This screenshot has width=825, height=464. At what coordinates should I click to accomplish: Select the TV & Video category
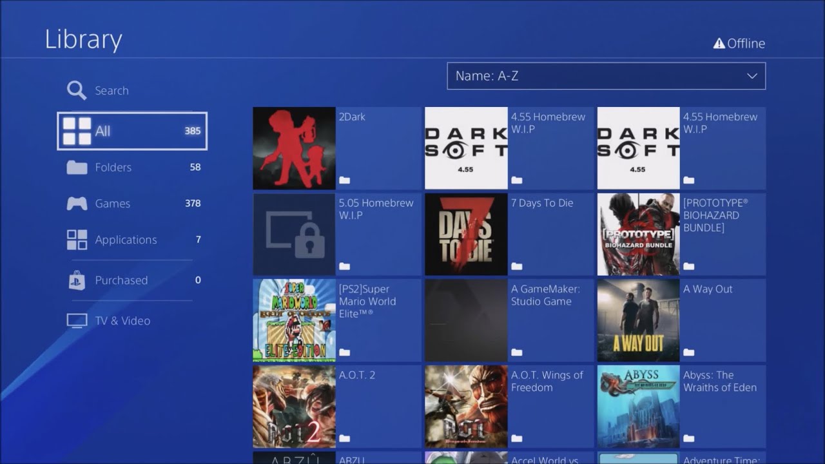pos(132,321)
